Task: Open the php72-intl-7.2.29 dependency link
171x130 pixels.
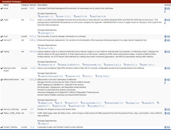Action: (x=76, y=106)
